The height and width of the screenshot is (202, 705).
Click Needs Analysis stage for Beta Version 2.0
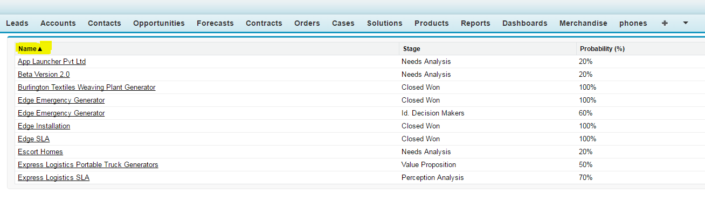point(426,75)
